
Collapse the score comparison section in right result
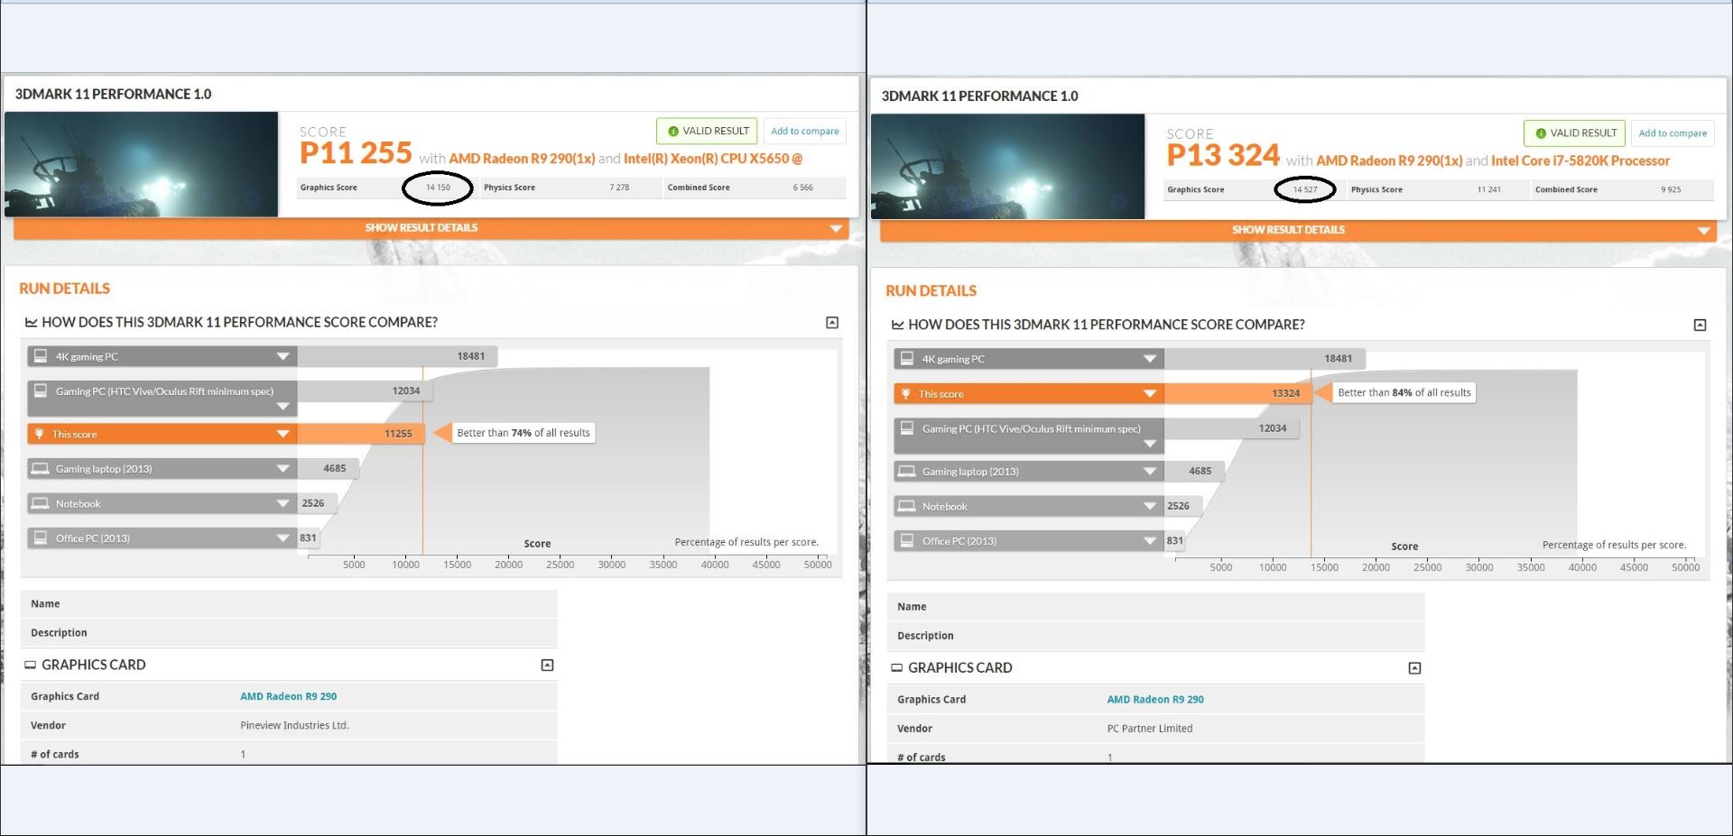coord(1700,325)
